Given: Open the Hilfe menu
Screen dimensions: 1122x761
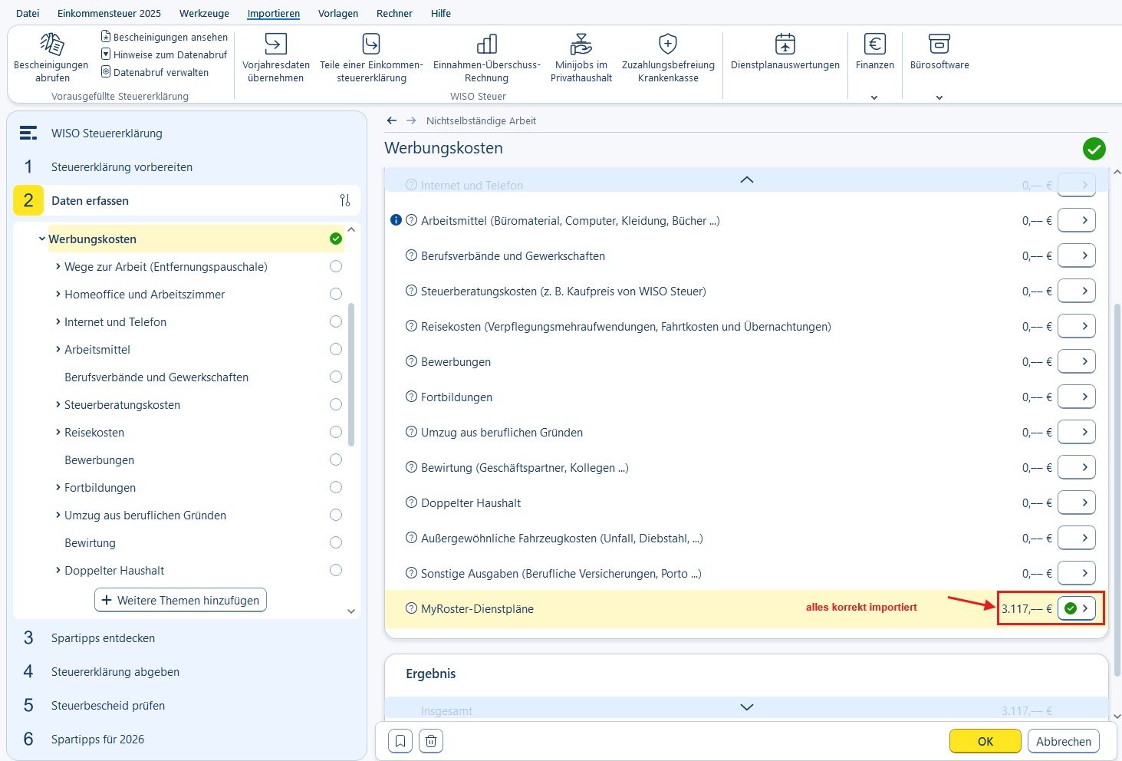Looking at the screenshot, I should (441, 13).
